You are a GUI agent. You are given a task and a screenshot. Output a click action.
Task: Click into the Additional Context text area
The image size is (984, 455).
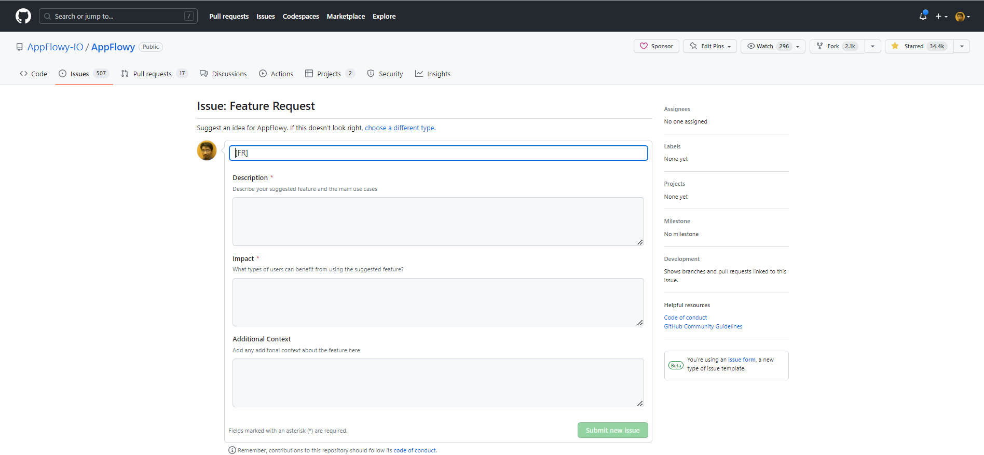tap(438, 383)
